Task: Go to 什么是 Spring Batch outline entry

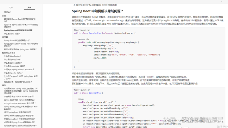Action: [x=13, y=63]
